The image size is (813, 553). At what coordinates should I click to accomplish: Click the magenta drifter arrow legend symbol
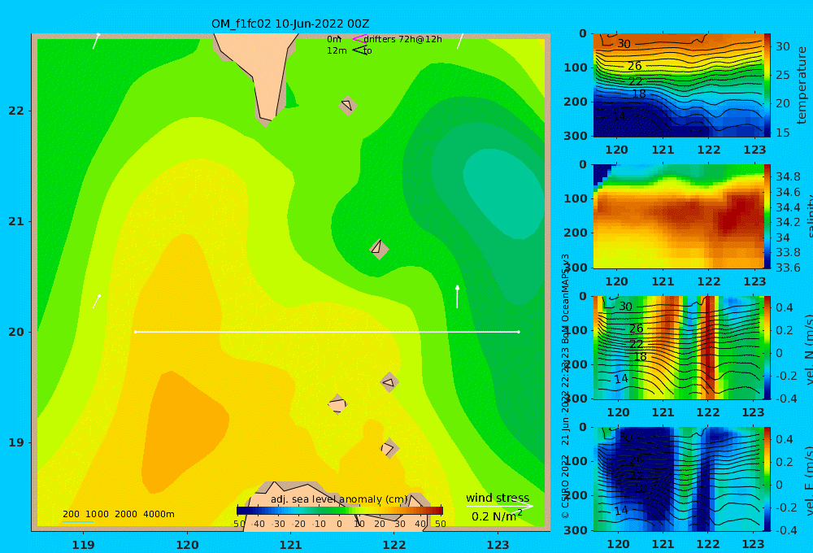[x=359, y=39]
